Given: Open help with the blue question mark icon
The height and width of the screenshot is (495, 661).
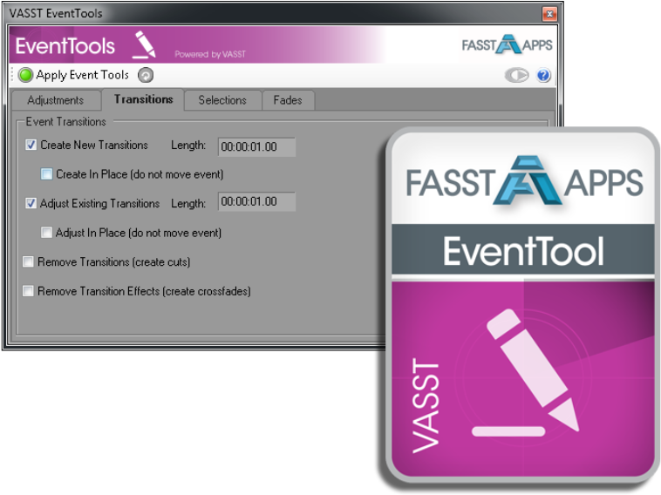Looking at the screenshot, I should 543,76.
